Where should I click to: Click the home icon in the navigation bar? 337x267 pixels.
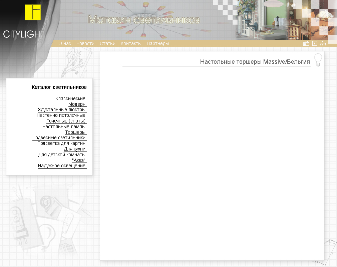[306, 43]
